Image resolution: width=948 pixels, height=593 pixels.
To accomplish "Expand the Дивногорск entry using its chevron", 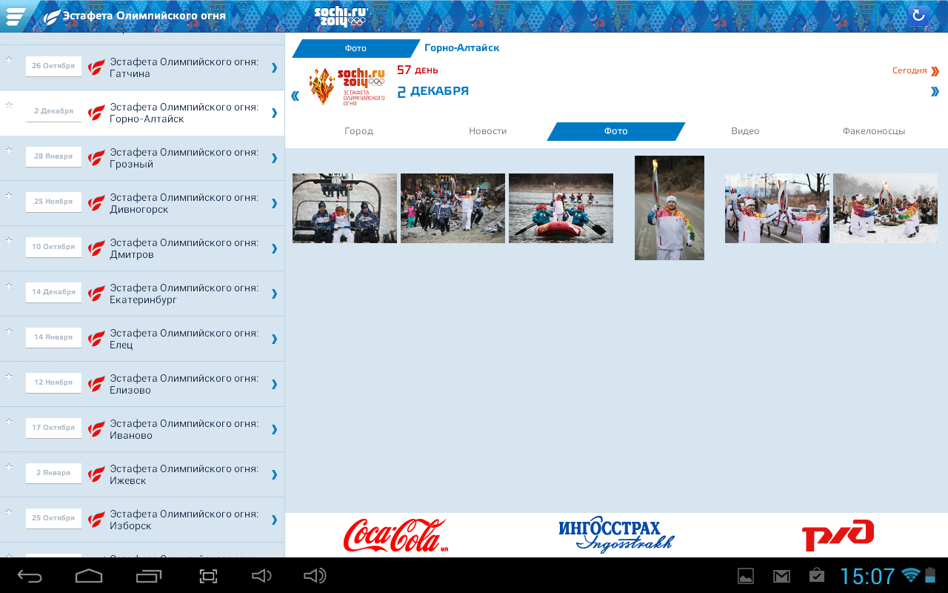I will (274, 203).
